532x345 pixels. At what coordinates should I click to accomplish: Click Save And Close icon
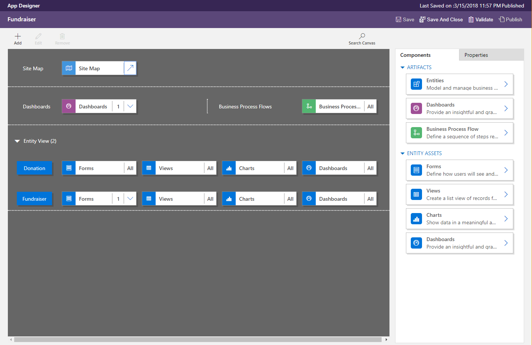[x=422, y=19]
